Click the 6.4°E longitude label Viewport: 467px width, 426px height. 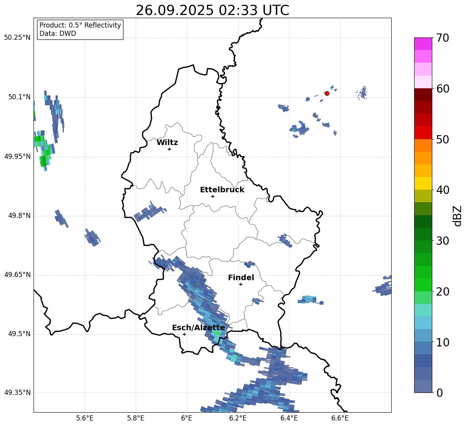(x=289, y=418)
